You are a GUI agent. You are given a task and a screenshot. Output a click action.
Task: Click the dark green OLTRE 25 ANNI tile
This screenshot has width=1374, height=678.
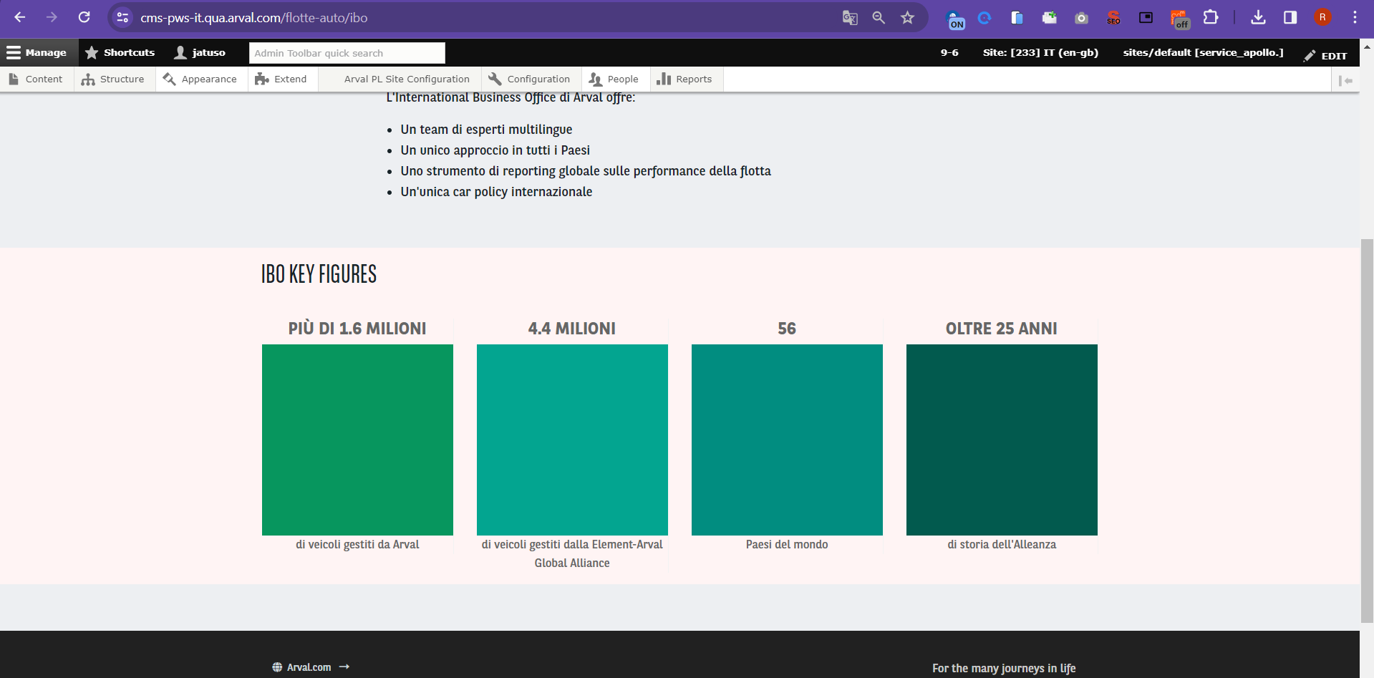1001,440
